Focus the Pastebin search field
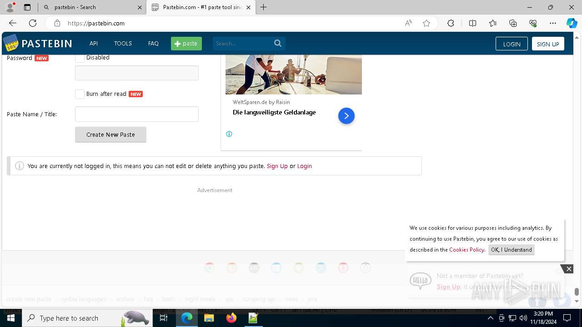The height and width of the screenshot is (327, 582). coord(243,44)
